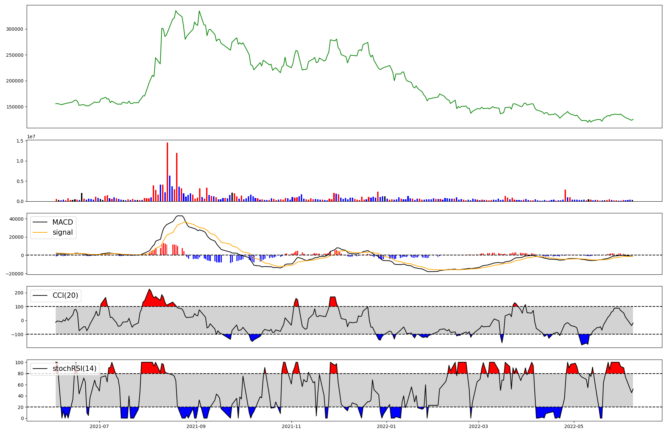The height and width of the screenshot is (434, 667).
Task: Click the 1e7 volume scale label
Action: (31, 137)
